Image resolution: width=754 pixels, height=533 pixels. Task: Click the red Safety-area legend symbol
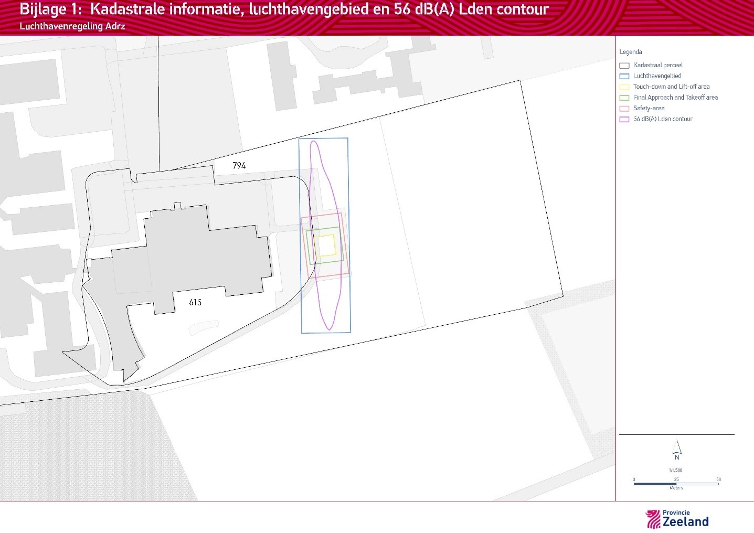(x=624, y=109)
